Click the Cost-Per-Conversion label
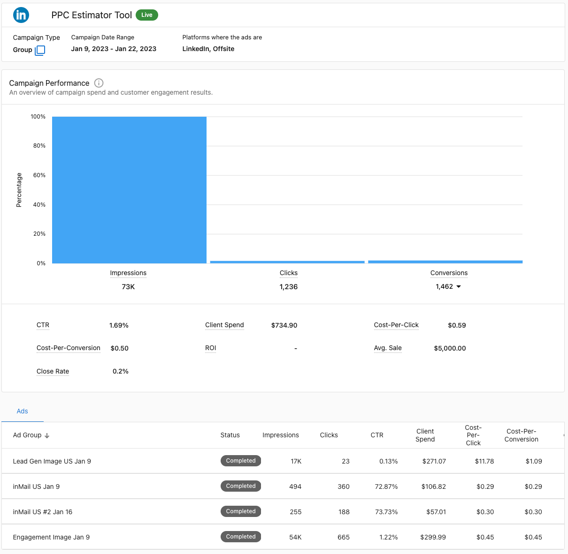 pyautogui.click(x=68, y=348)
